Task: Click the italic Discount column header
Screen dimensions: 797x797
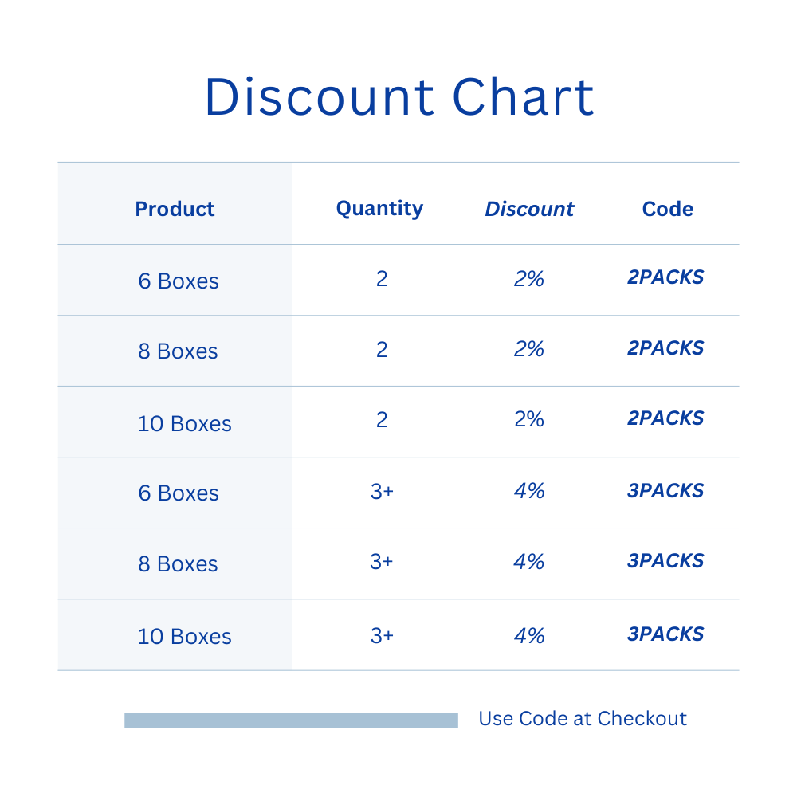Action: (529, 209)
